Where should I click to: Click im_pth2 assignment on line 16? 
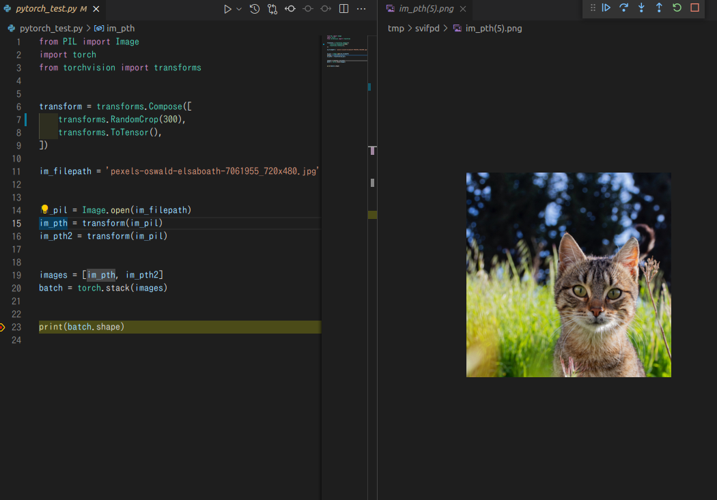pyautogui.click(x=103, y=236)
